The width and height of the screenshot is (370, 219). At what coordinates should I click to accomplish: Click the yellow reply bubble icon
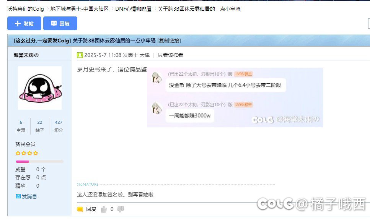coord(80,209)
